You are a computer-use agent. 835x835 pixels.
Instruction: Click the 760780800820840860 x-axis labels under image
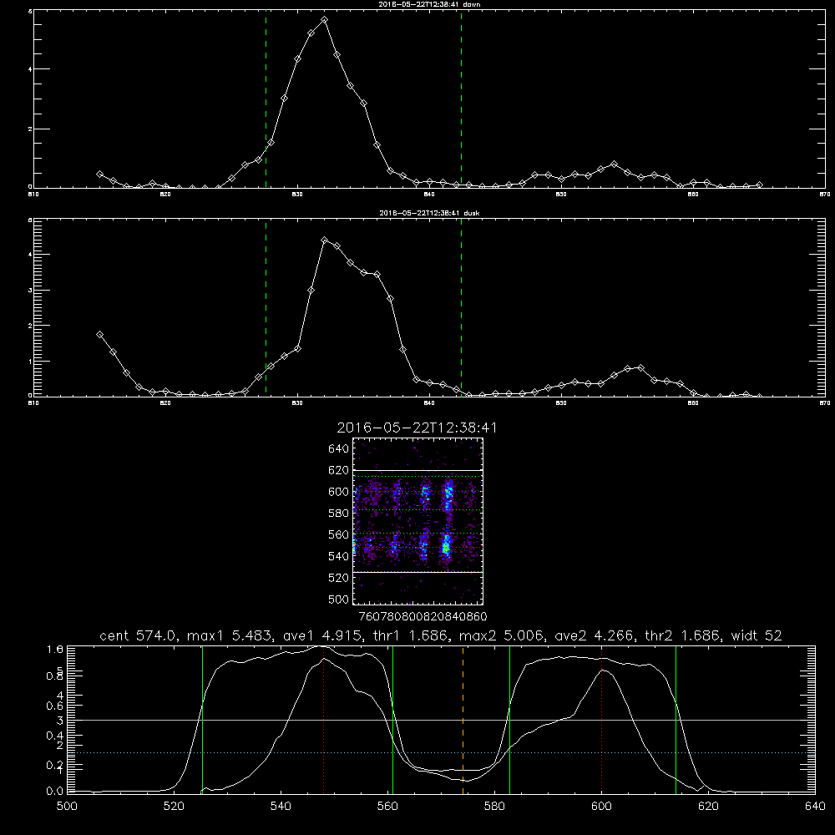coord(423,617)
